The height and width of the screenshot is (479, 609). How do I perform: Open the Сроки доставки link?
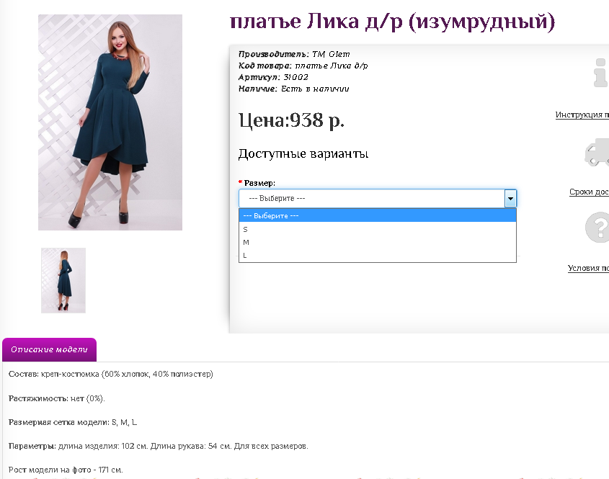[x=589, y=192]
